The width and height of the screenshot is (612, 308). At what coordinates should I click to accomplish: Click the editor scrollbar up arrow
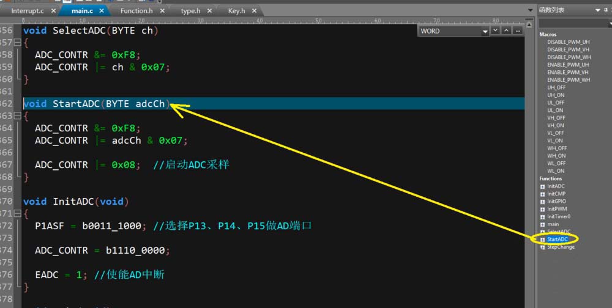point(529,24)
